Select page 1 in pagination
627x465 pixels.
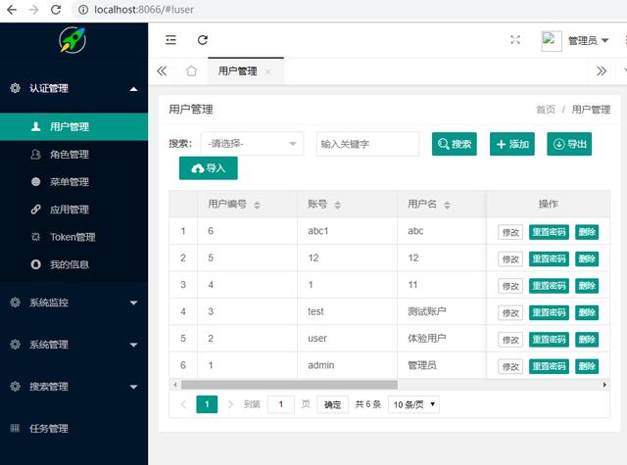point(207,404)
